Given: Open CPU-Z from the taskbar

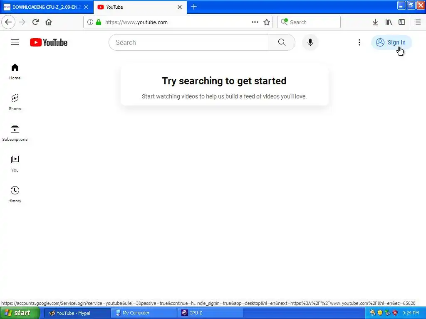Looking at the screenshot, I should coord(209,313).
